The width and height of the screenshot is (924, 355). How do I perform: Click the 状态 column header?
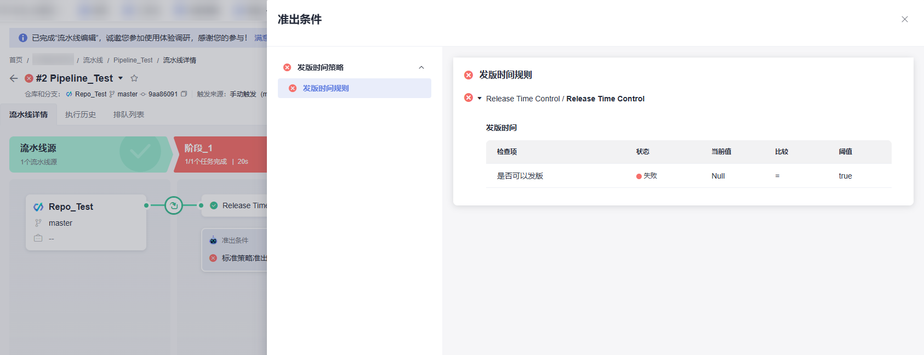643,152
